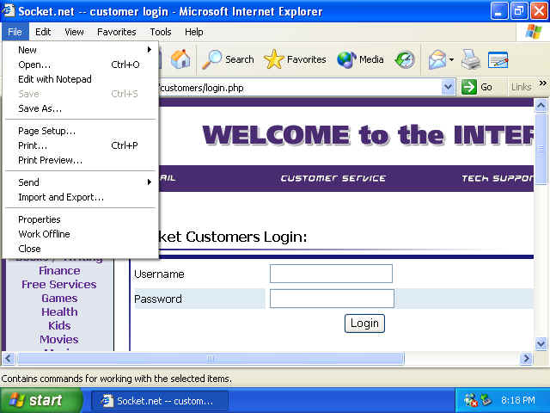Choose Print... from the File menu

point(80,145)
